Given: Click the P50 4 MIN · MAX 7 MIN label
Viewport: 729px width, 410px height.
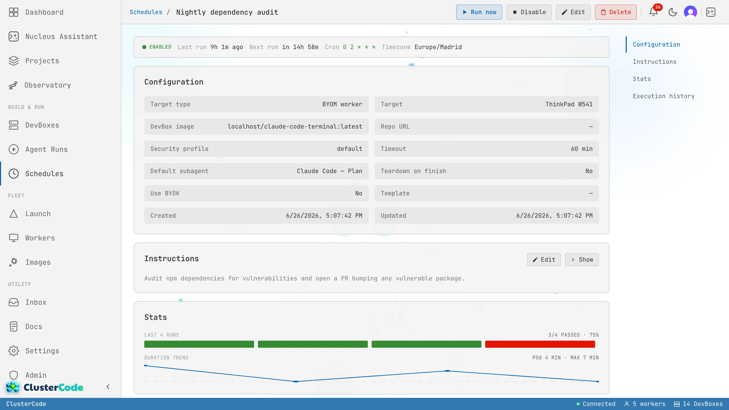Looking at the screenshot, I should click(x=565, y=358).
